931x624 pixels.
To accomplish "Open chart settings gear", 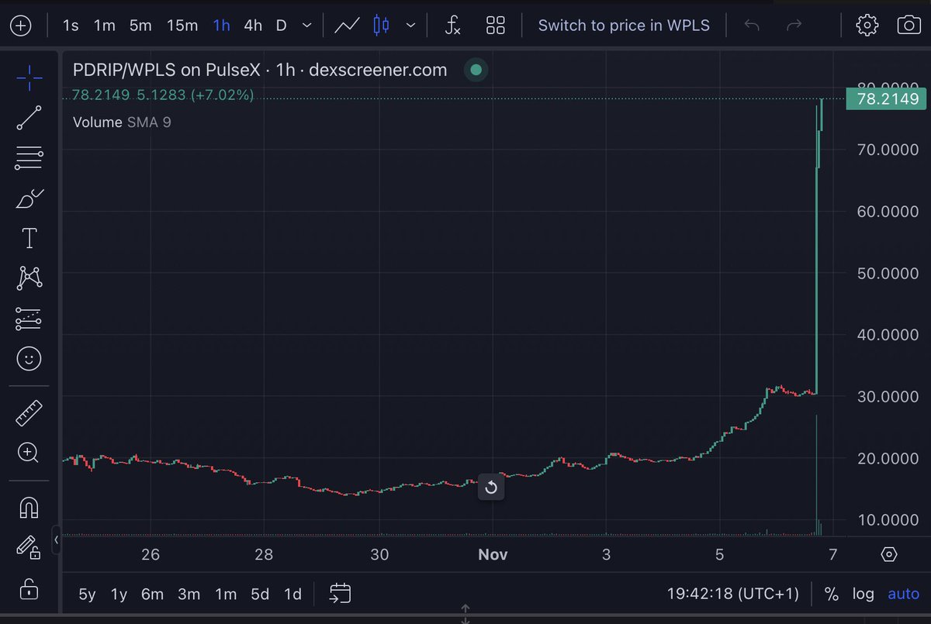I will pos(867,26).
